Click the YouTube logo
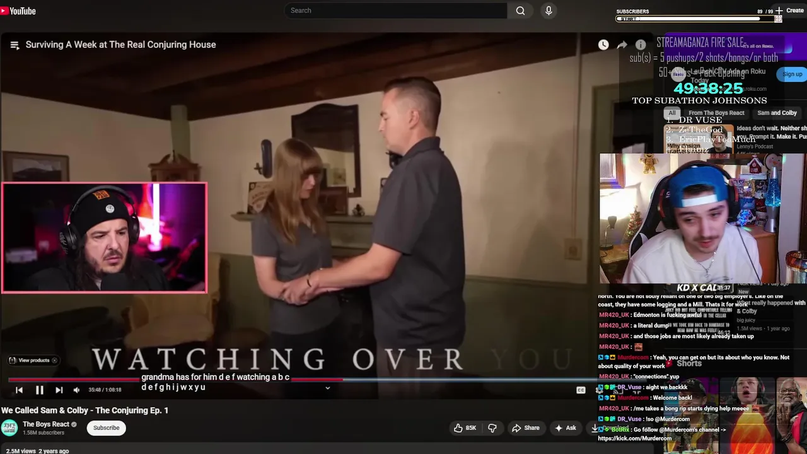The image size is (807, 454). pos(18,11)
